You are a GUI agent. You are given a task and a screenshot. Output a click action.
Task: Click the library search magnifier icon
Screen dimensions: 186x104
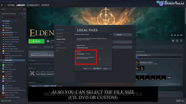pyautogui.click(x=2, y=17)
